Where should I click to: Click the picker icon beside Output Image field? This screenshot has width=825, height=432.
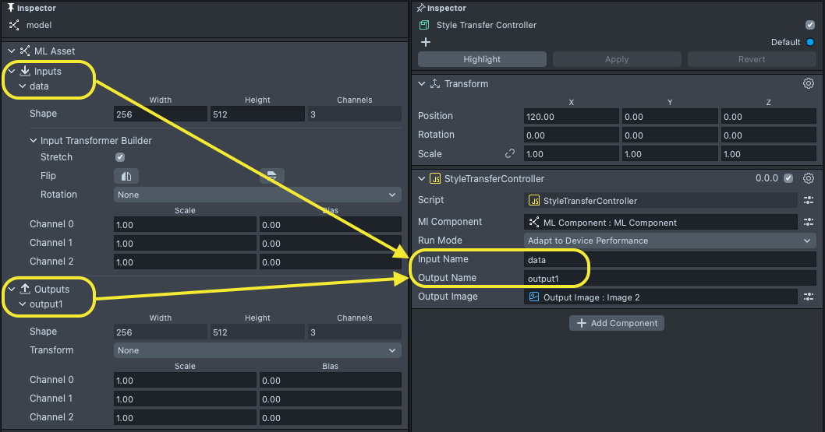809,297
